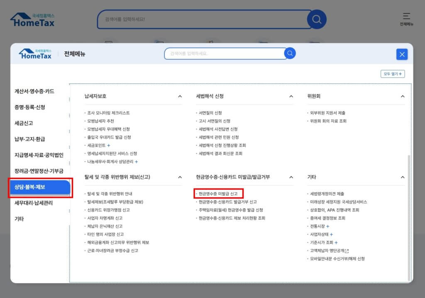The width and height of the screenshot is (425, 298).
Task: Select 상담·불복·제보 in the side menu
Action: click(x=40, y=187)
